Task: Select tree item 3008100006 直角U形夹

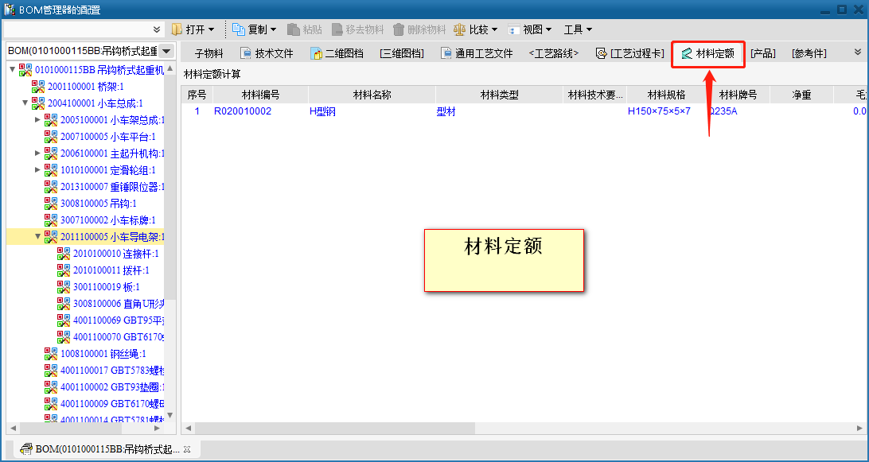Action: coord(119,304)
